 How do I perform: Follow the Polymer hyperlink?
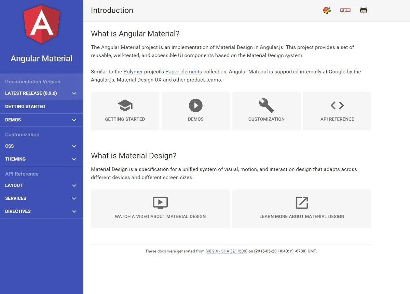133,72
